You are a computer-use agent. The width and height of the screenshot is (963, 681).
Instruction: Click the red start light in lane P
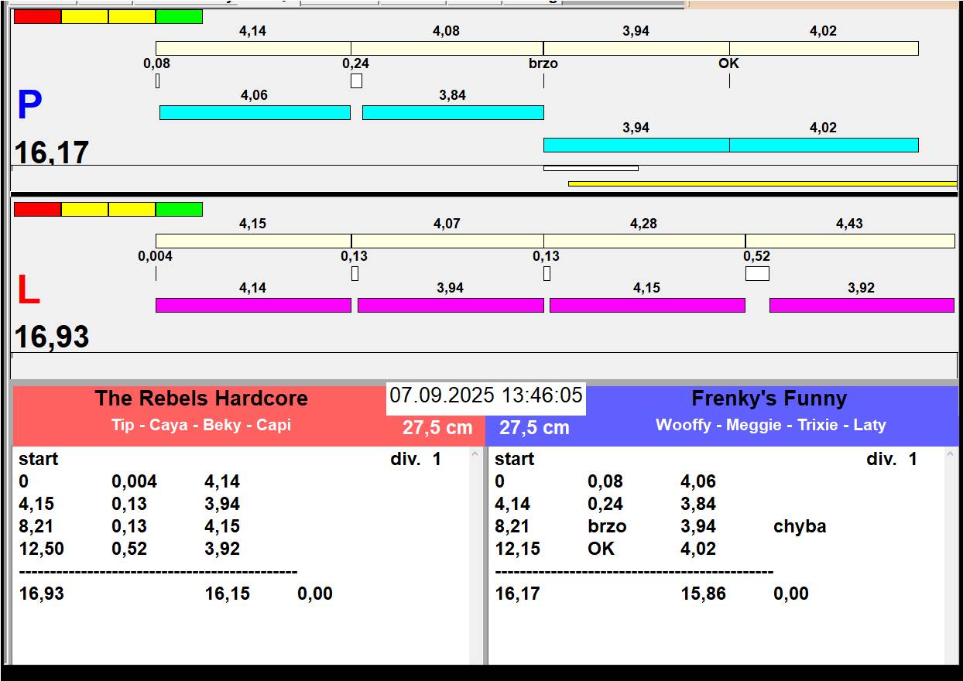pos(37,16)
